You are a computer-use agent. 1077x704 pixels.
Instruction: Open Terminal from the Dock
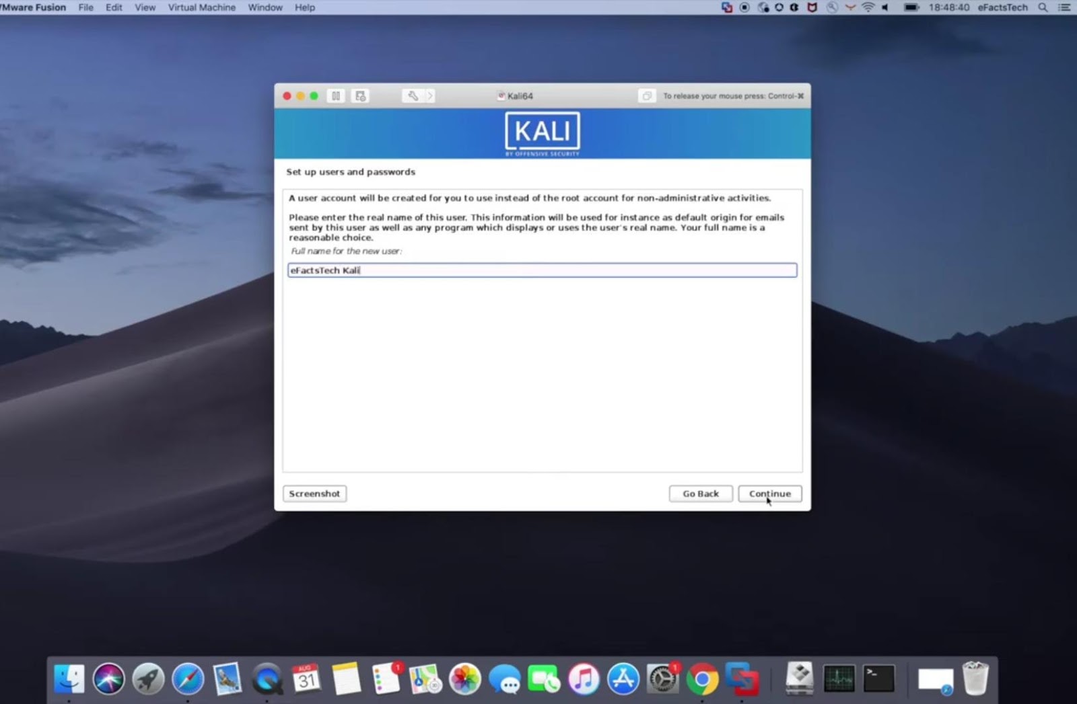[x=879, y=678]
